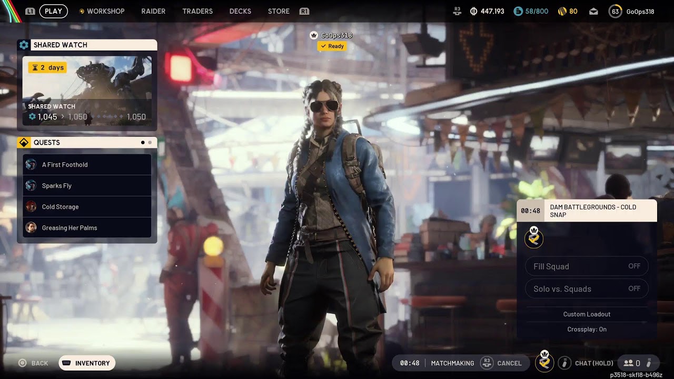The image size is (674, 379).
Task: Click the circle icon beside BACK
Action: tap(23, 363)
